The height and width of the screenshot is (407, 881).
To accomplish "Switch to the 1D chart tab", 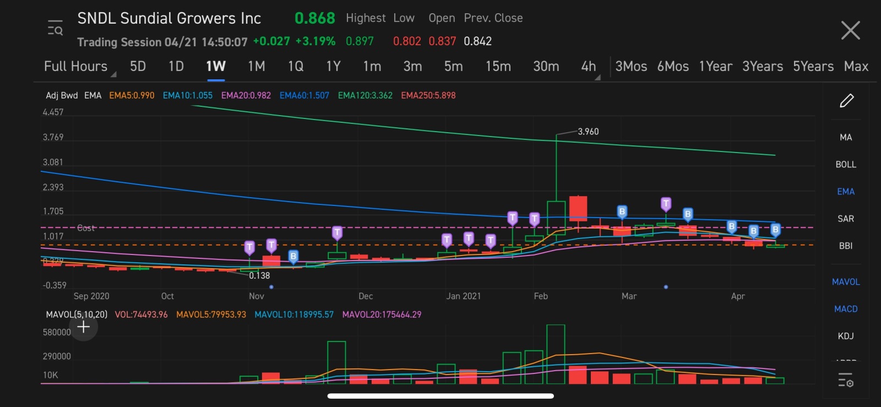I will (176, 67).
